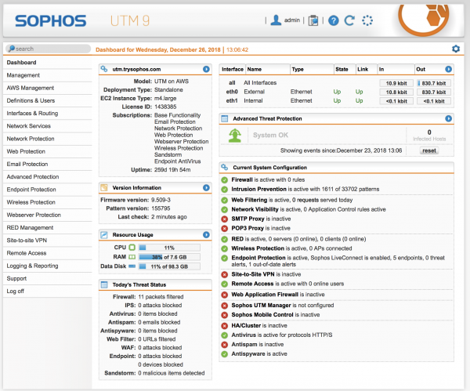The image size is (470, 391).
Task: Open Network Protection in the sidebar
Action: pyautogui.click(x=31, y=138)
